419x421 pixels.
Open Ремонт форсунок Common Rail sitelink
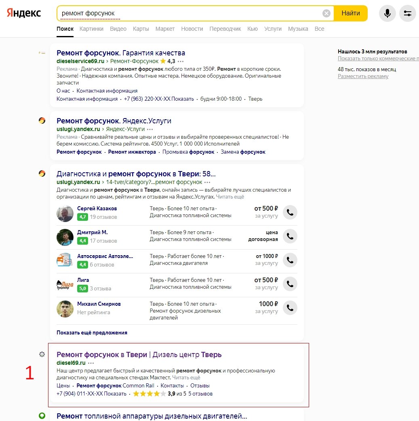tap(115, 385)
